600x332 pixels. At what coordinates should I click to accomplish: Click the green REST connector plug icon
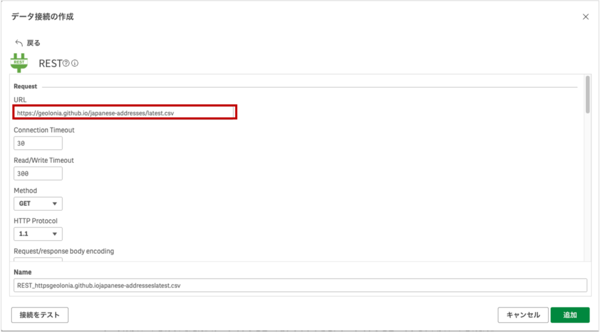tap(19, 62)
